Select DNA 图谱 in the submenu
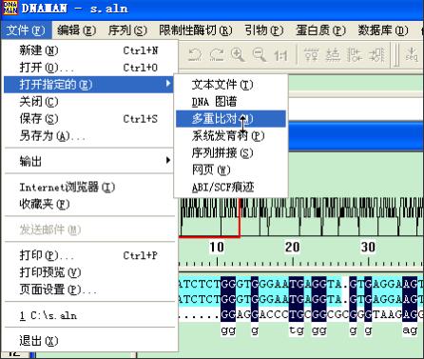The width and height of the screenshot is (424, 359). pos(231,102)
